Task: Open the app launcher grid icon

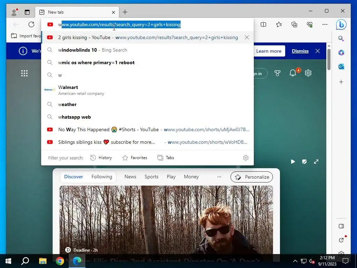Action: pyautogui.click(x=24, y=73)
